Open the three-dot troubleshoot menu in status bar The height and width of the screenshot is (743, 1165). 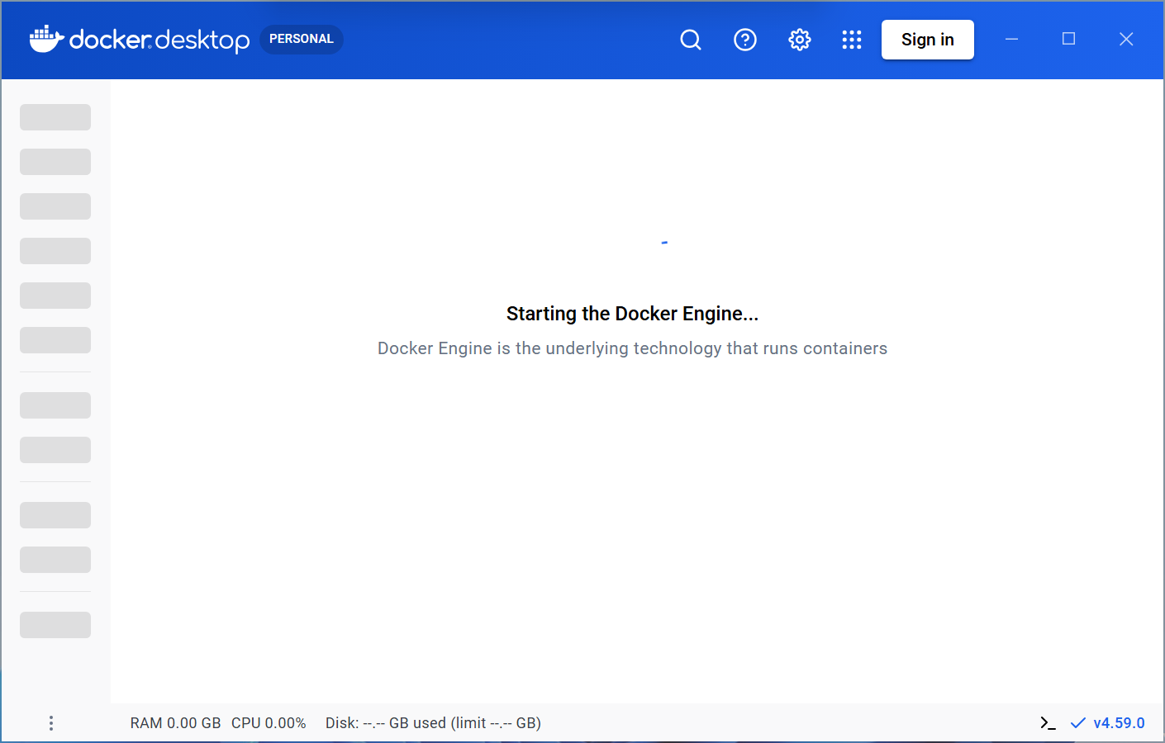(x=51, y=722)
